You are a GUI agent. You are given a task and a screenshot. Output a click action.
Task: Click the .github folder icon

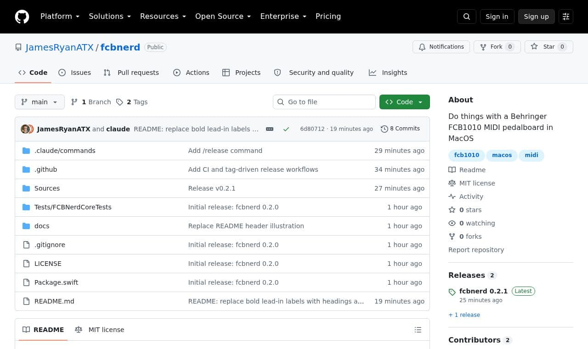(26, 169)
